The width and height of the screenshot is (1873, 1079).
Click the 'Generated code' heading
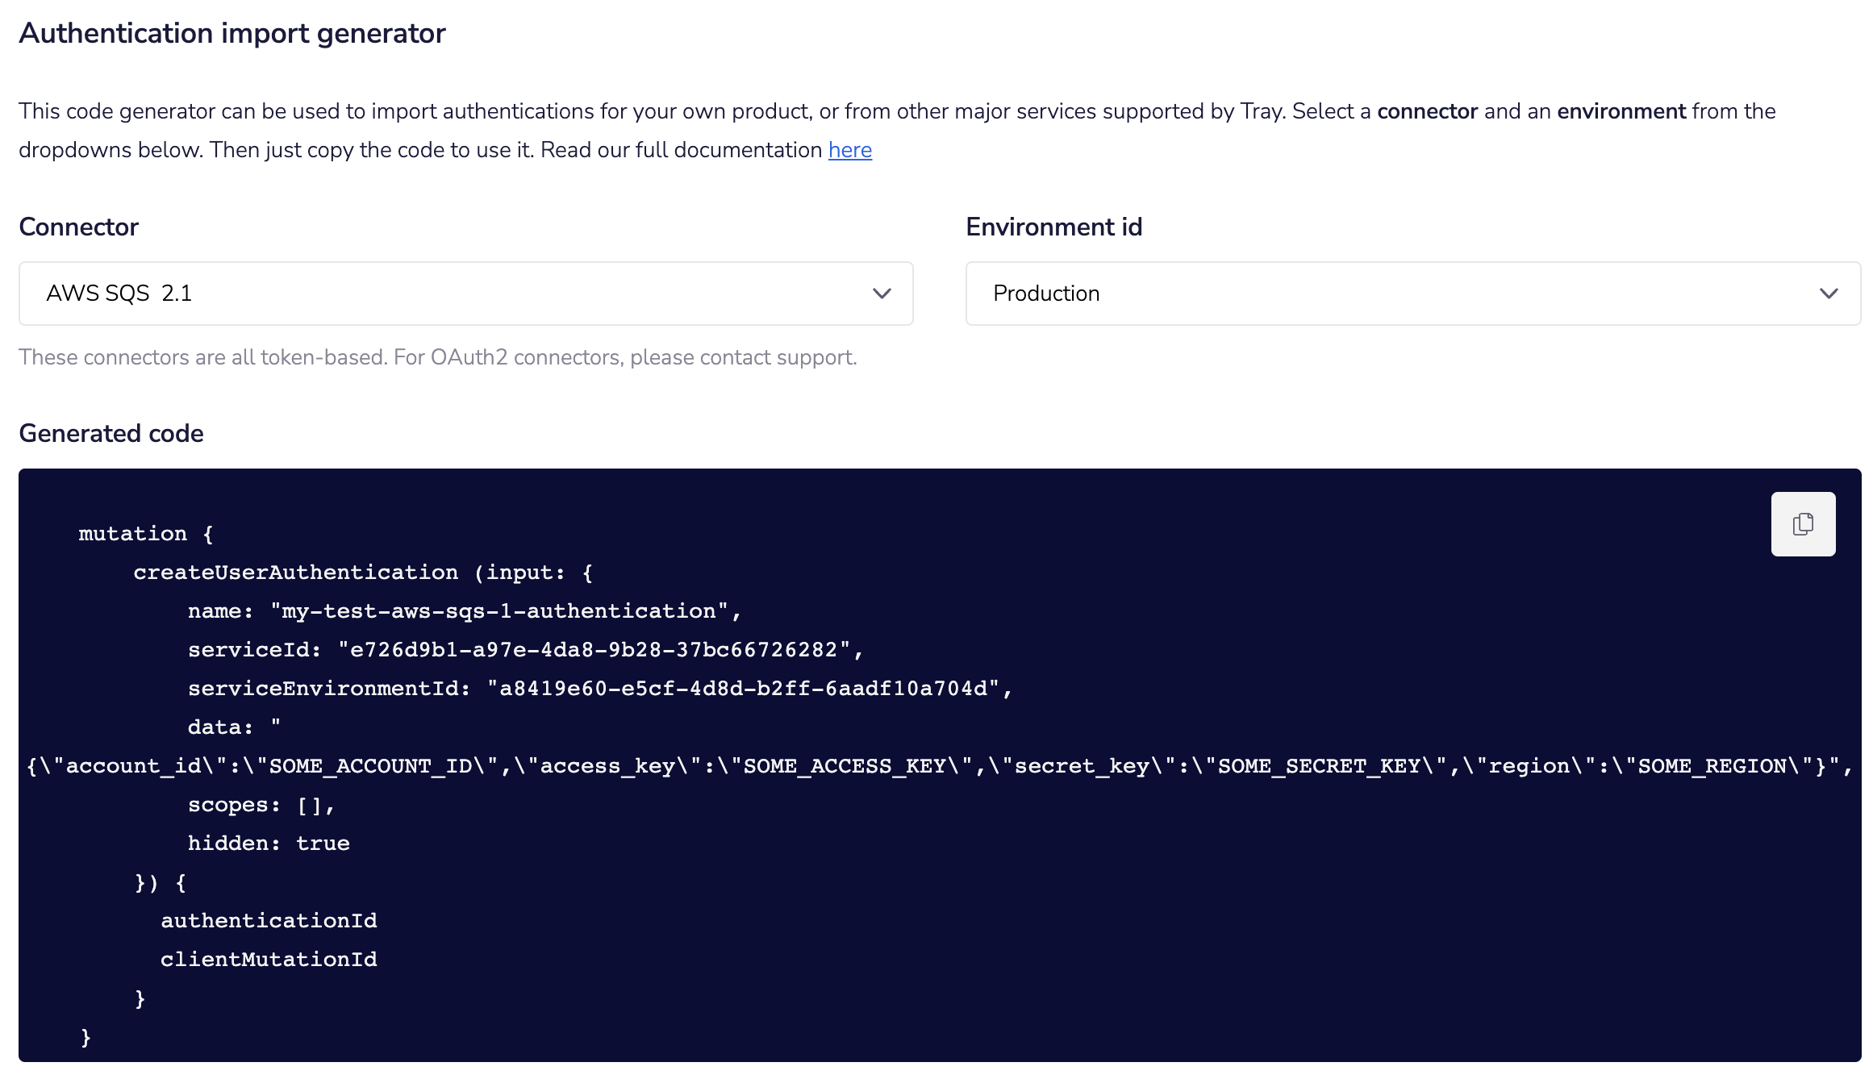point(111,434)
